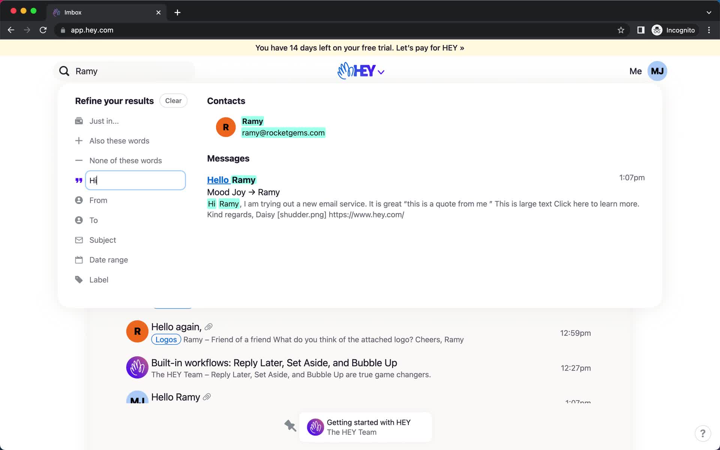Focus the exact phrase field containing Hi
The height and width of the screenshot is (450, 720).
(135, 180)
